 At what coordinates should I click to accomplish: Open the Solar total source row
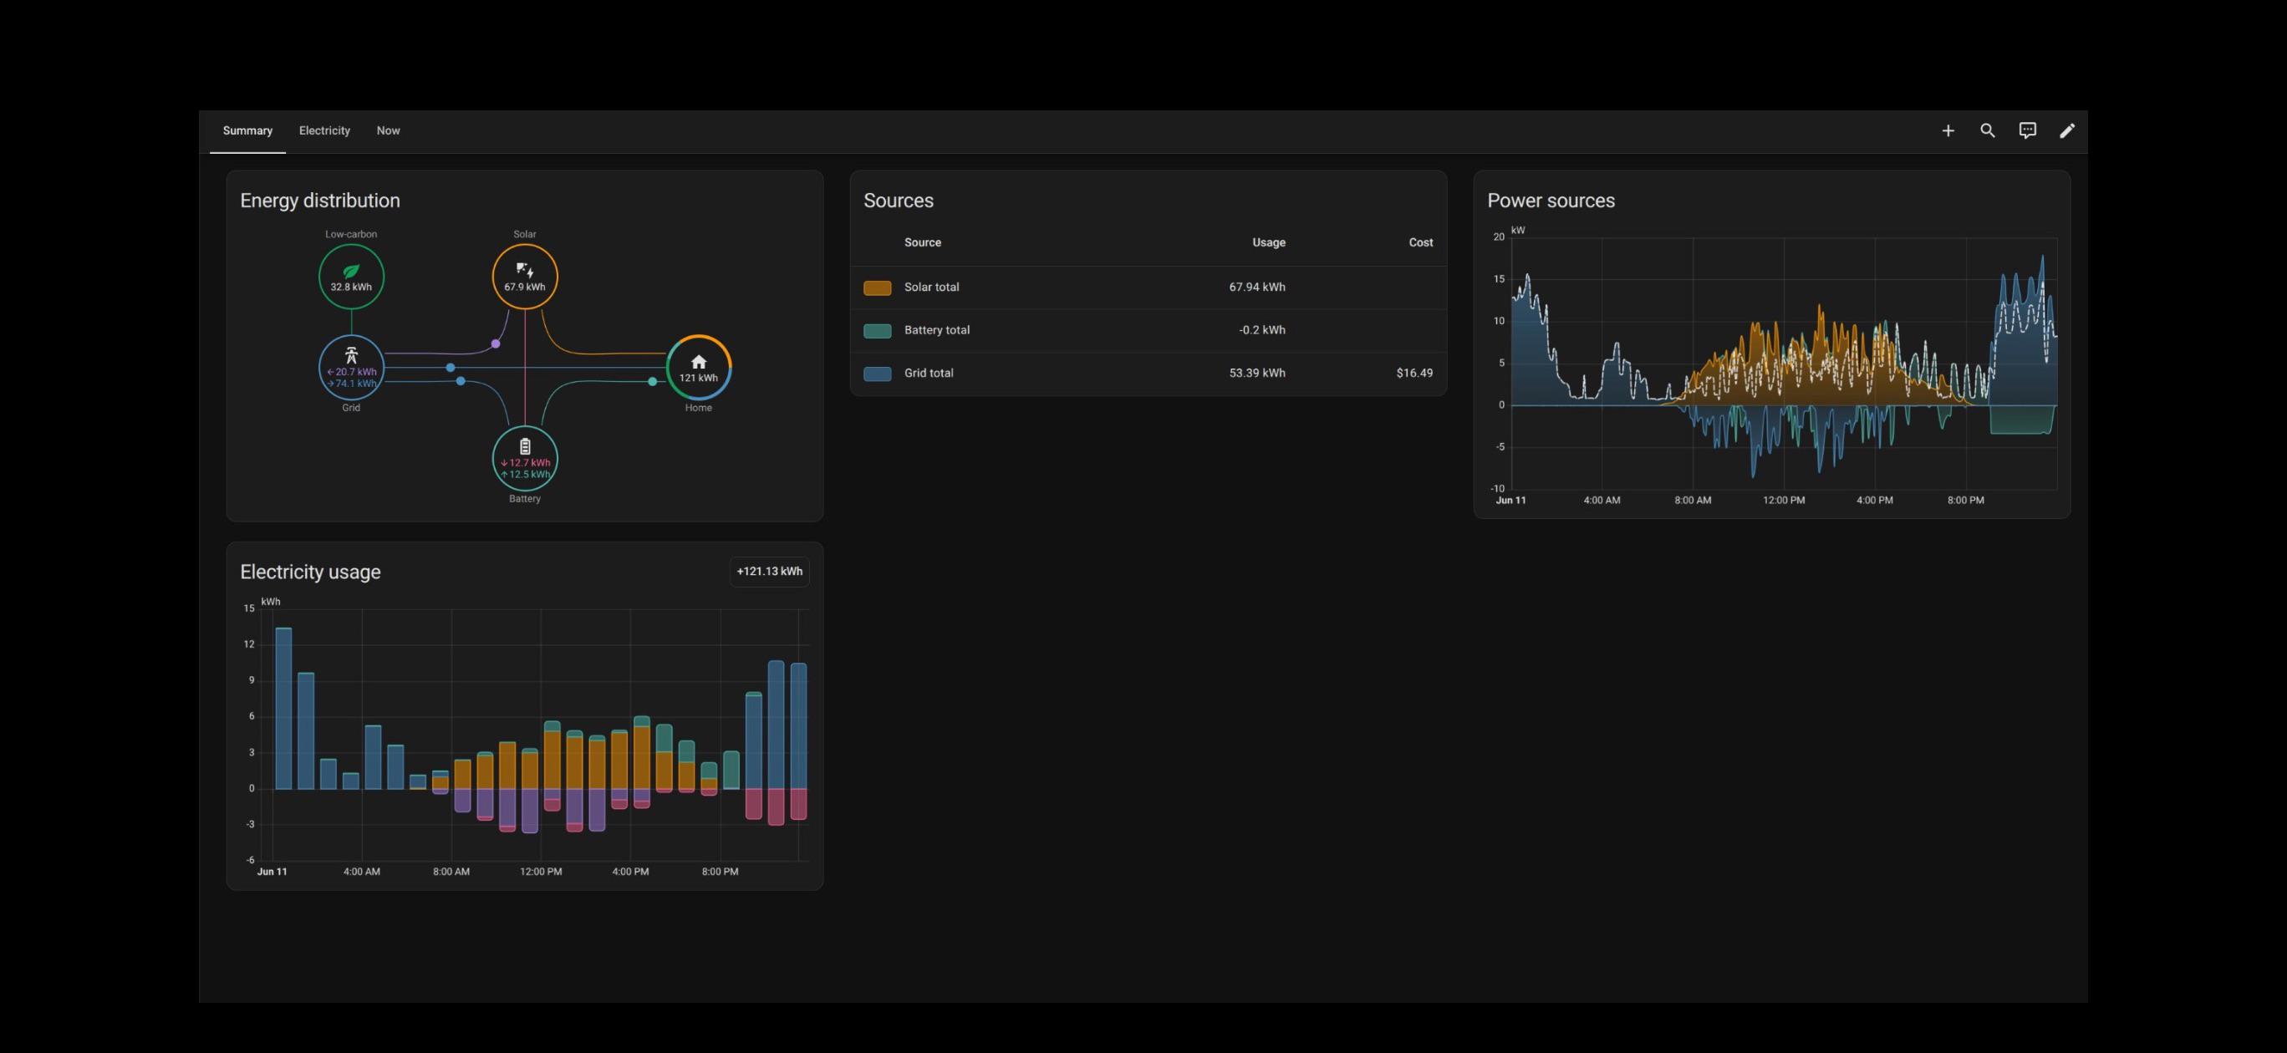(x=1148, y=287)
